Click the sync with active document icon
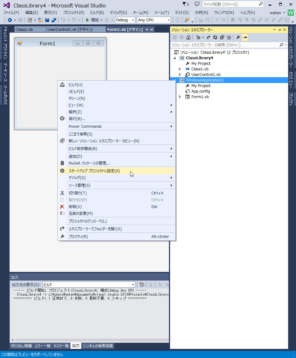296x358 pixels. pyautogui.click(x=208, y=37)
